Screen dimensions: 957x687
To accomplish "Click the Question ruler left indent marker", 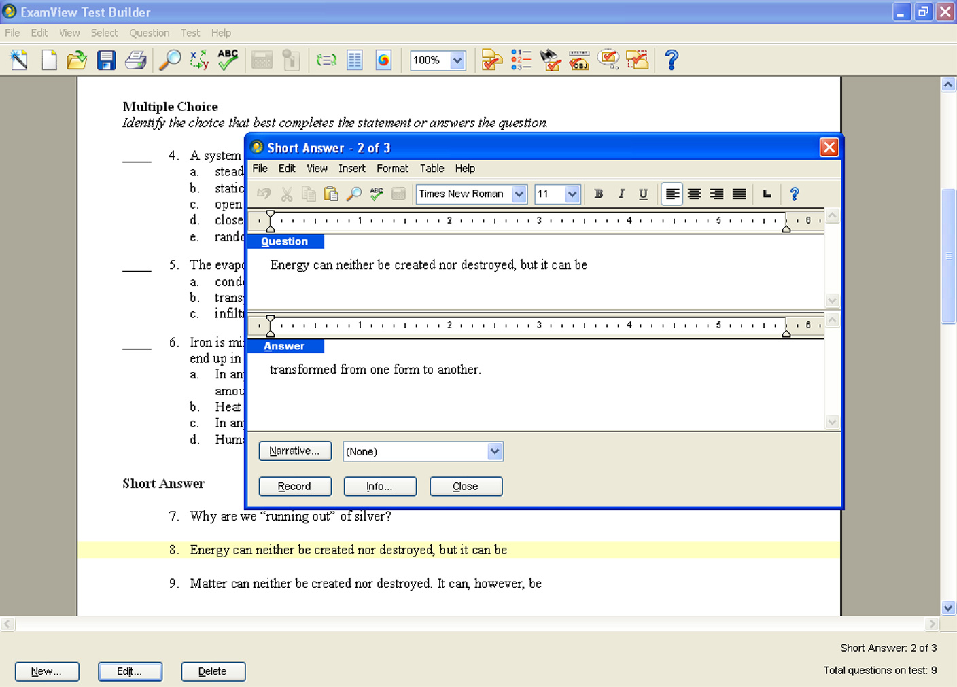I will pyautogui.click(x=271, y=222).
